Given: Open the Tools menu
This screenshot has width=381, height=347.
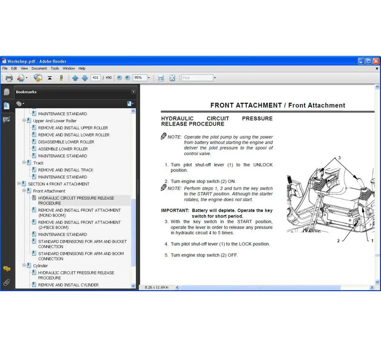Looking at the screenshot, I should pos(55,68).
